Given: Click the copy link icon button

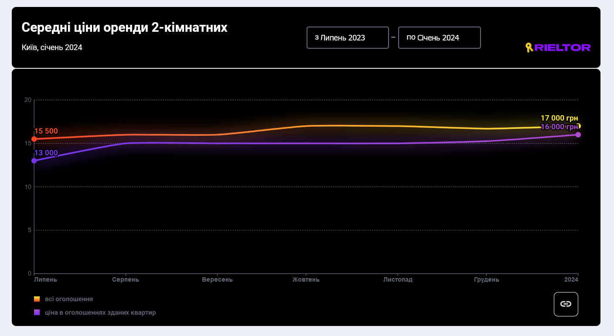Looking at the screenshot, I should pos(566,304).
